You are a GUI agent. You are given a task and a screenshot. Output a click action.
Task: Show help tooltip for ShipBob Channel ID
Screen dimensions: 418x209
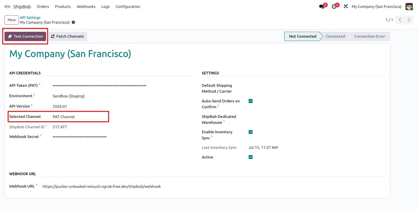[46, 126]
